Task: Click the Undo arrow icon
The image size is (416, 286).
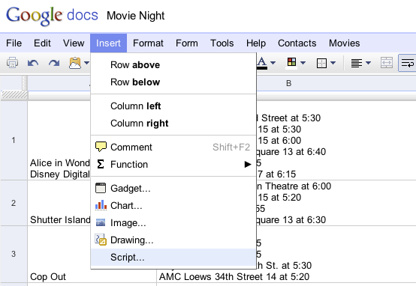Action: 33,63
